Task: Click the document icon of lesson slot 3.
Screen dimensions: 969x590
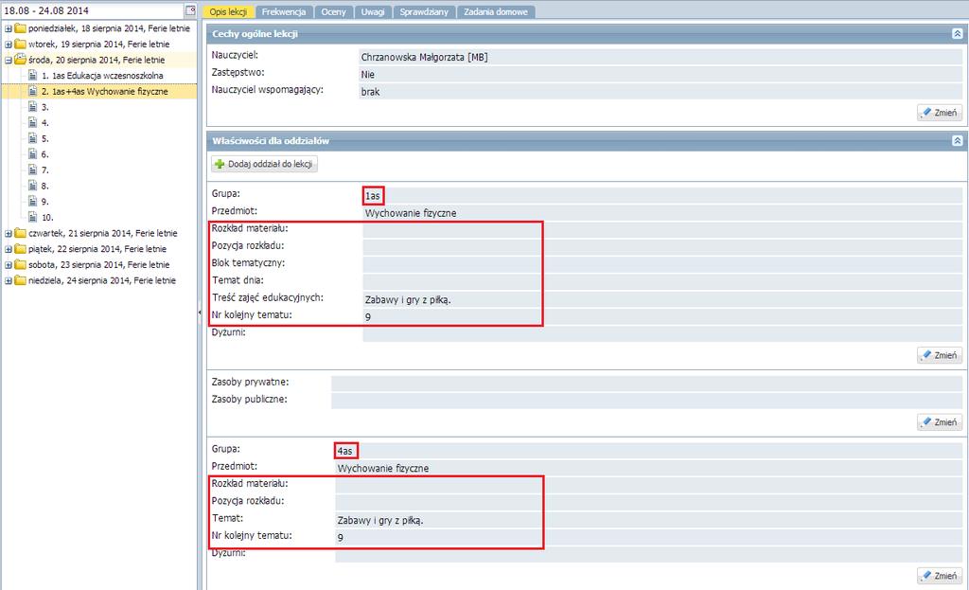Action: point(33,106)
